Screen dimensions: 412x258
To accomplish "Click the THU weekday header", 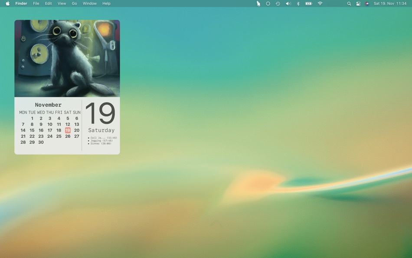I will 50,112.
